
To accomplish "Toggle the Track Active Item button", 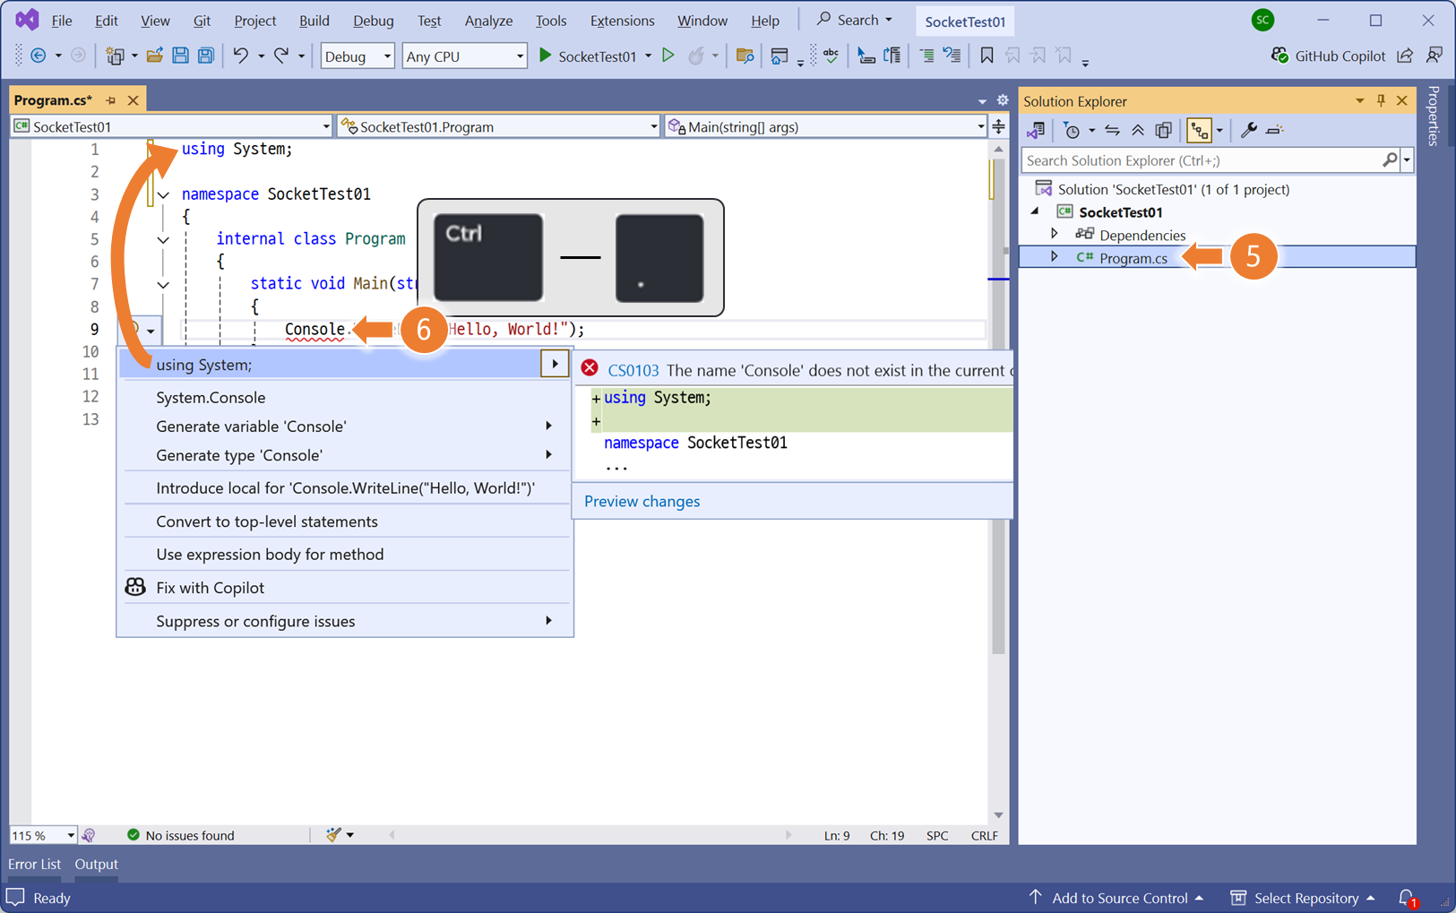I will tap(1199, 131).
